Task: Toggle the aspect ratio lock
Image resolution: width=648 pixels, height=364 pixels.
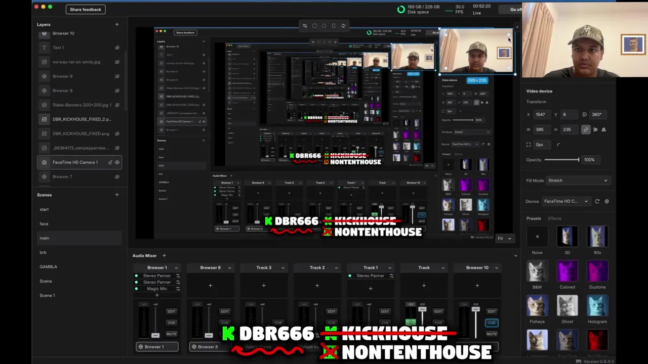Action: tap(586, 129)
